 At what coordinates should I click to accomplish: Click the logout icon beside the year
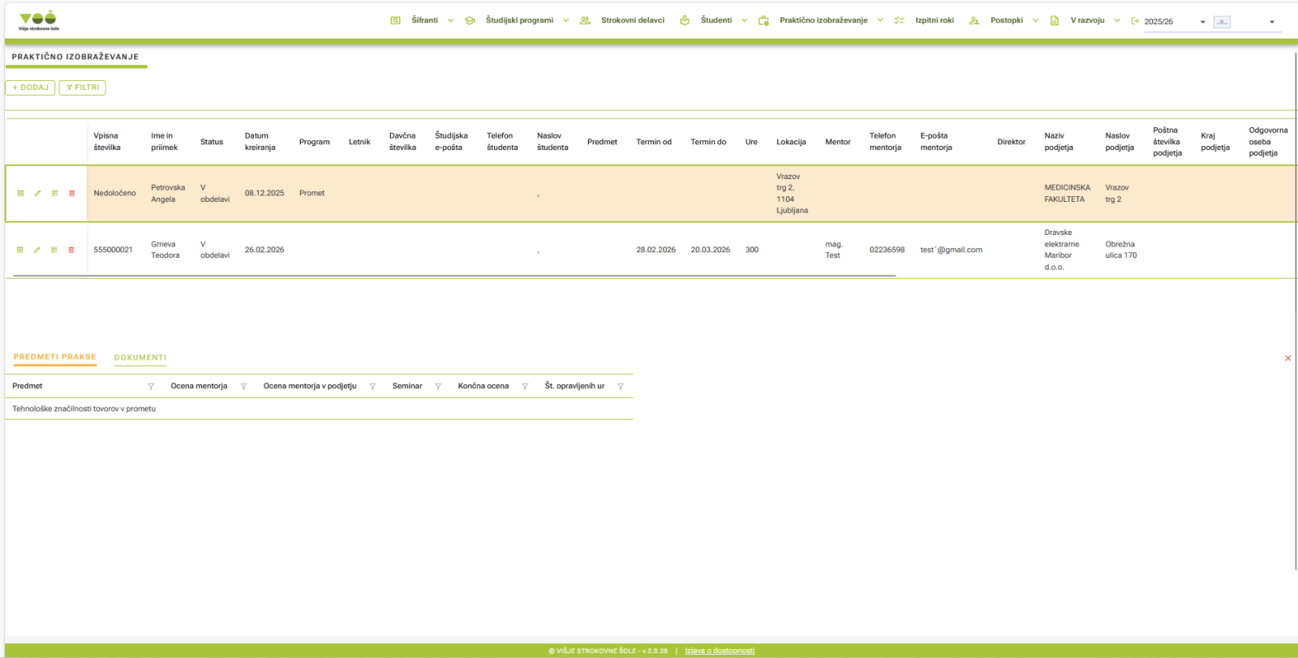tap(1135, 21)
